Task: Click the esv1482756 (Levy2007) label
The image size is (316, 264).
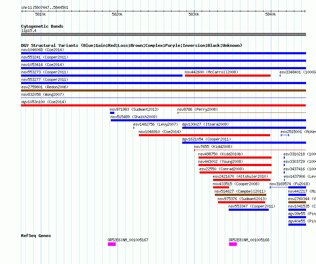Action: pos(156,124)
